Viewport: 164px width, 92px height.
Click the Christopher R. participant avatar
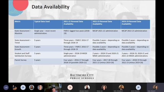(121, 87)
